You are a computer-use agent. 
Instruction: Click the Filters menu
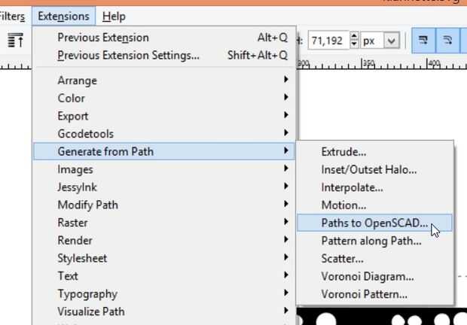[13, 16]
